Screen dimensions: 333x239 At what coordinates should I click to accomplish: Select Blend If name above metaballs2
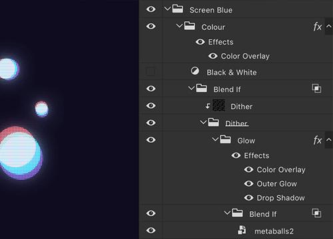[x=263, y=214]
